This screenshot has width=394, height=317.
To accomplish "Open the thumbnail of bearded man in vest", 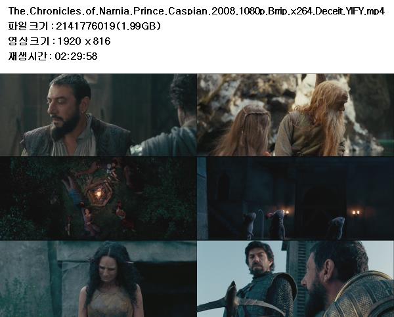I will coord(98,115).
